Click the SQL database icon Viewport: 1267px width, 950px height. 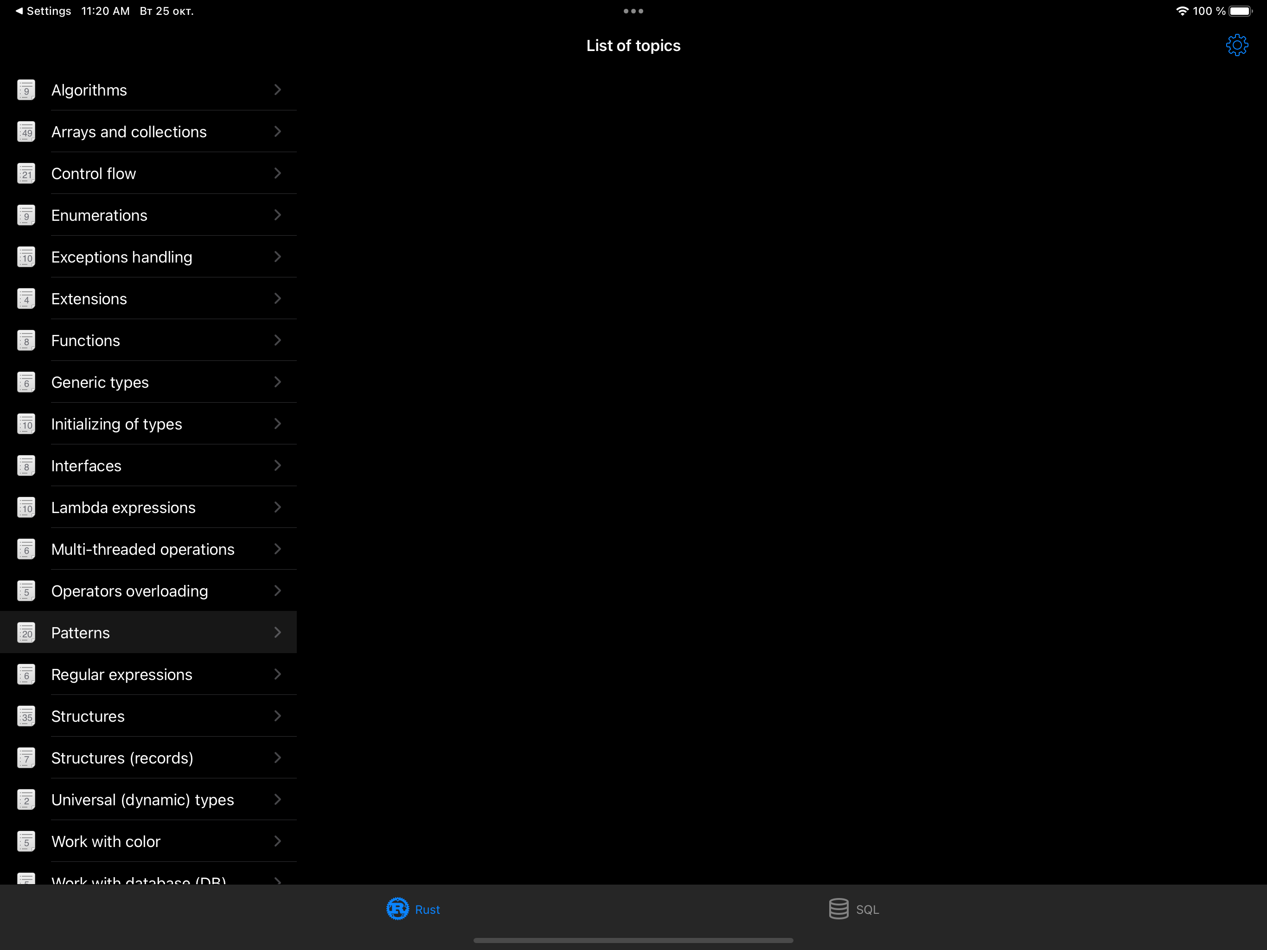(838, 909)
